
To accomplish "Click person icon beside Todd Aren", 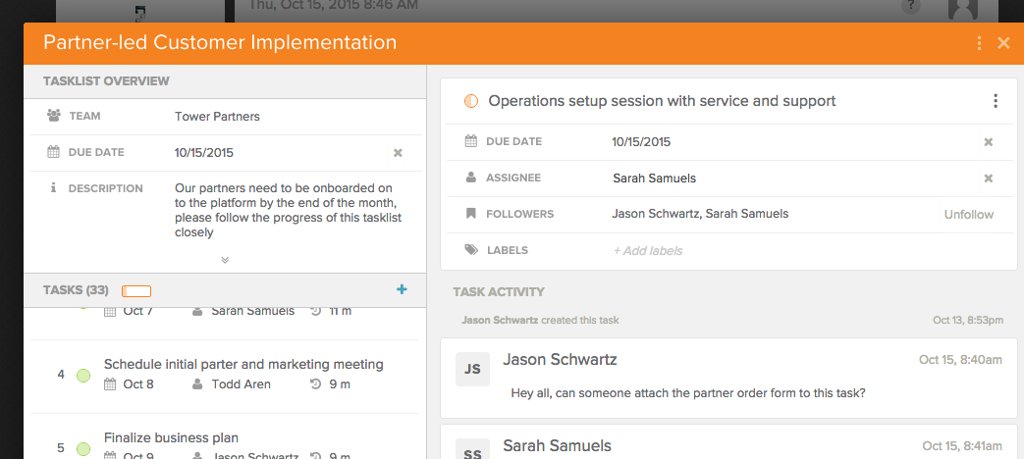I will point(197,384).
